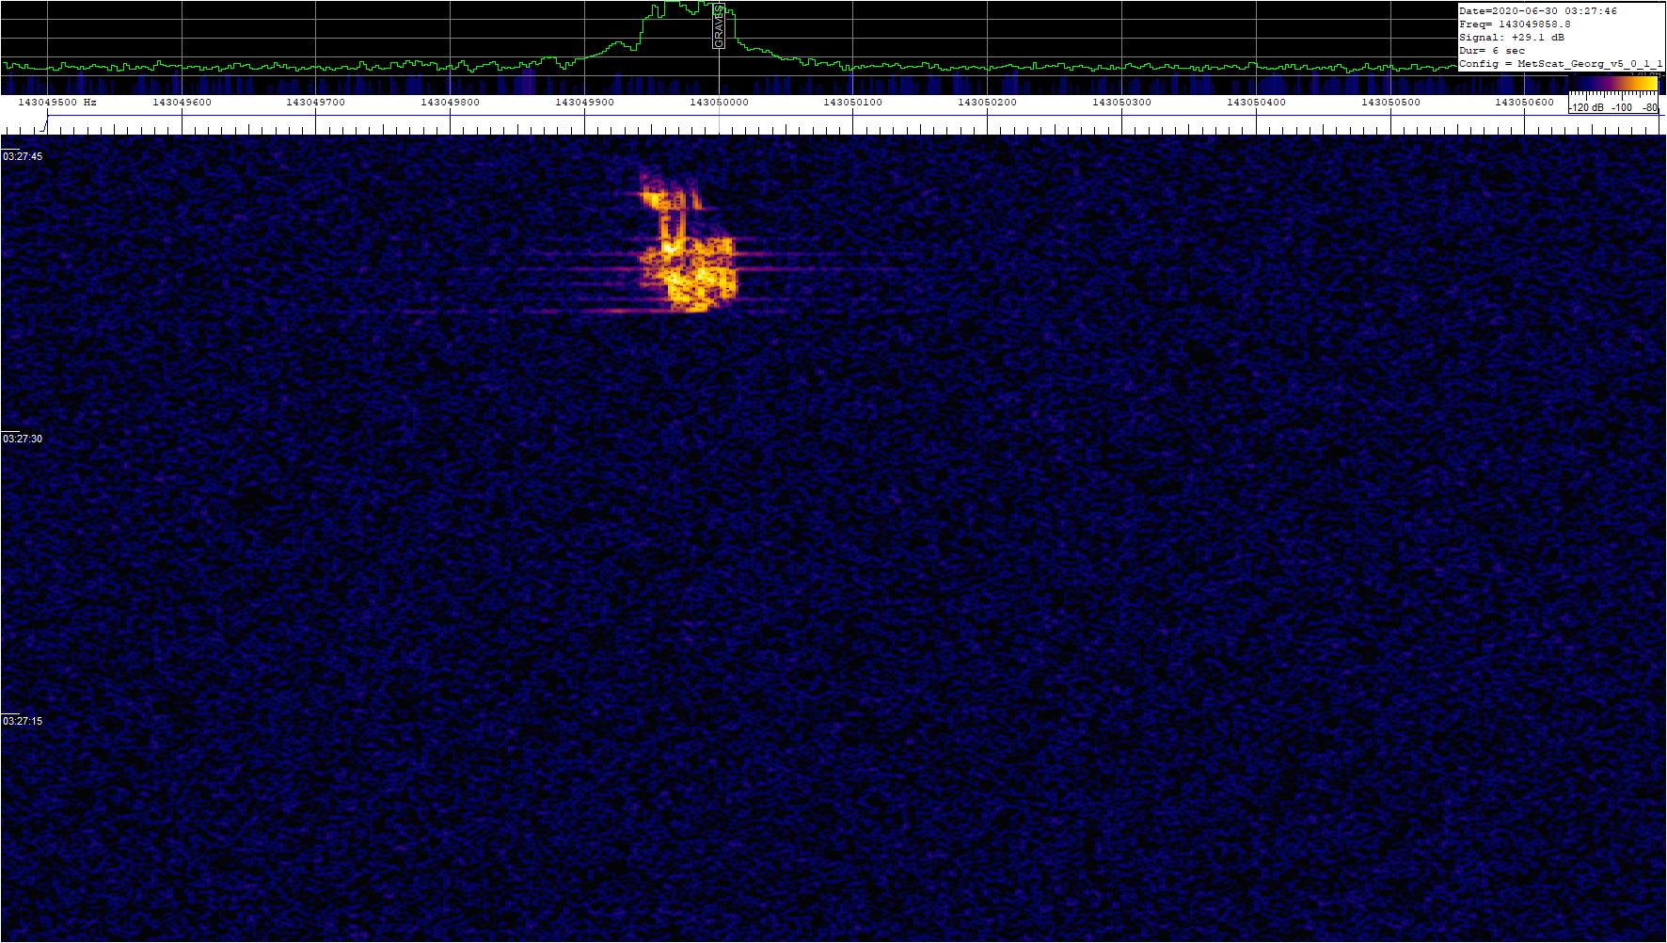Click the "Dur= 6 sec" info line
1667x943 pixels.
pyautogui.click(x=1492, y=51)
